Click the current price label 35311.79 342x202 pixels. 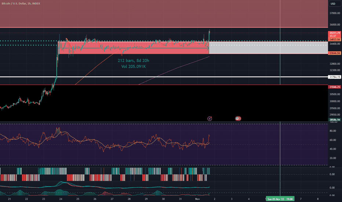click(x=335, y=33)
